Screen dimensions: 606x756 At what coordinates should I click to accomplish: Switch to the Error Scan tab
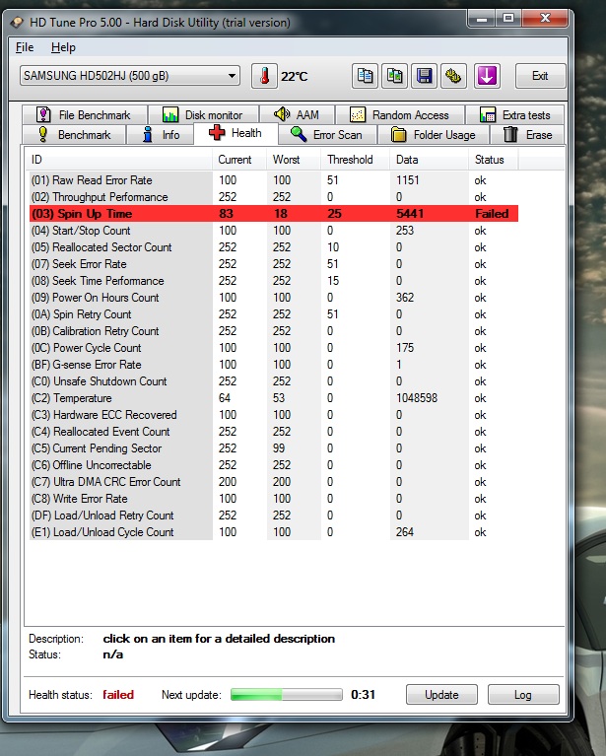pyautogui.click(x=327, y=134)
